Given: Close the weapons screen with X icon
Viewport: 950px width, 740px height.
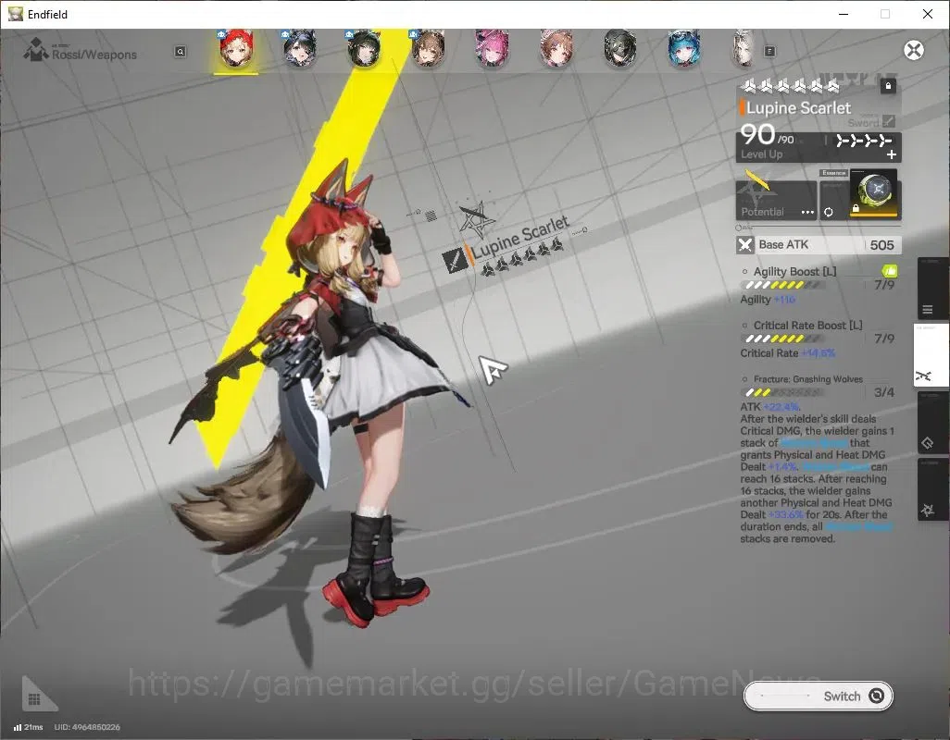Looking at the screenshot, I should point(914,50).
